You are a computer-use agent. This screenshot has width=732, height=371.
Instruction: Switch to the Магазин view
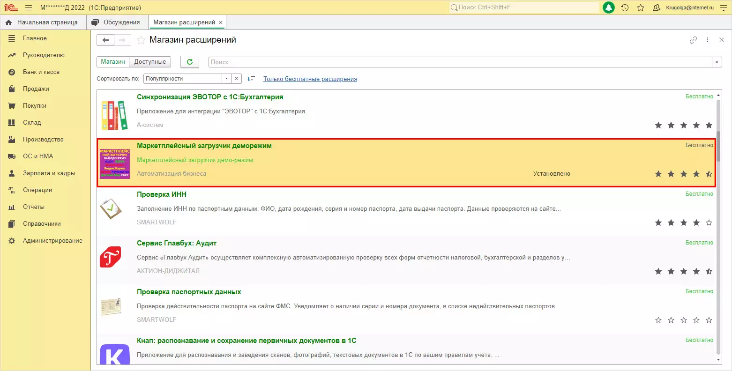[113, 62]
